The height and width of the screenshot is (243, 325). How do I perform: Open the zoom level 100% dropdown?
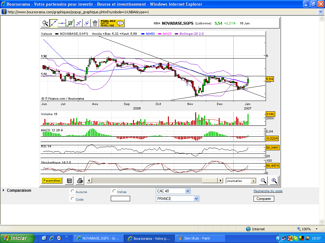[x=316, y=229]
